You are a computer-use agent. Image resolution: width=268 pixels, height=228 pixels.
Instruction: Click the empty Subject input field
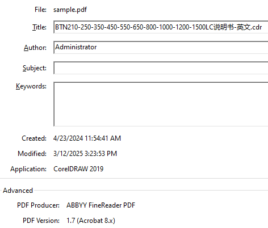coord(161,68)
